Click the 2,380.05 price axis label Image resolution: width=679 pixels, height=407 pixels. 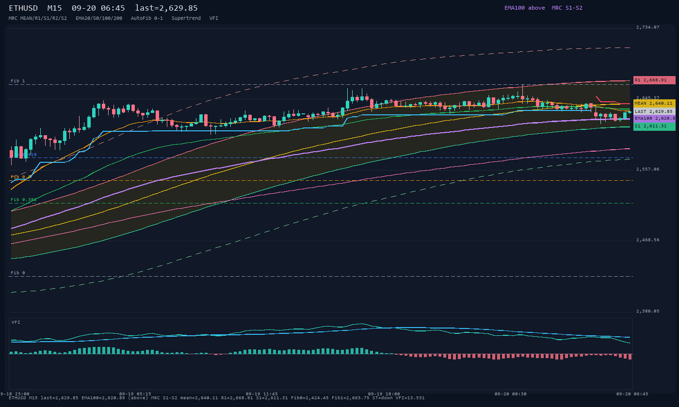pyautogui.click(x=648, y=311)
